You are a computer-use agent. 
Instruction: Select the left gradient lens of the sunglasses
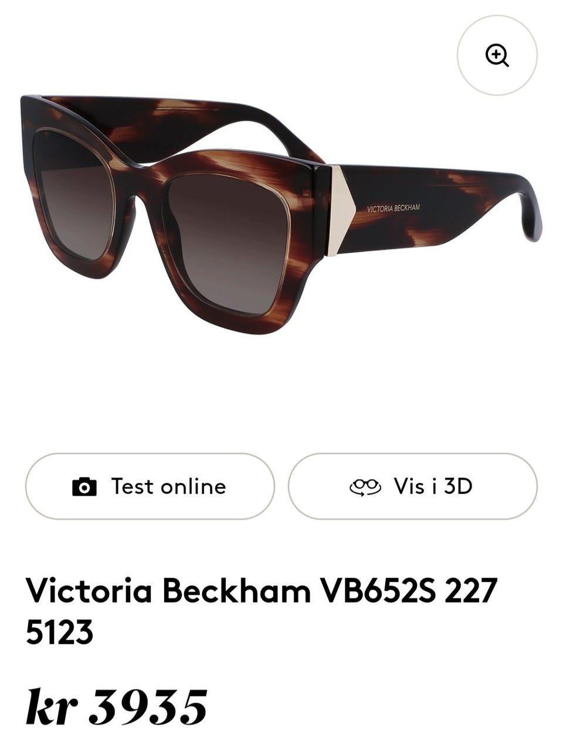[72, 194]
